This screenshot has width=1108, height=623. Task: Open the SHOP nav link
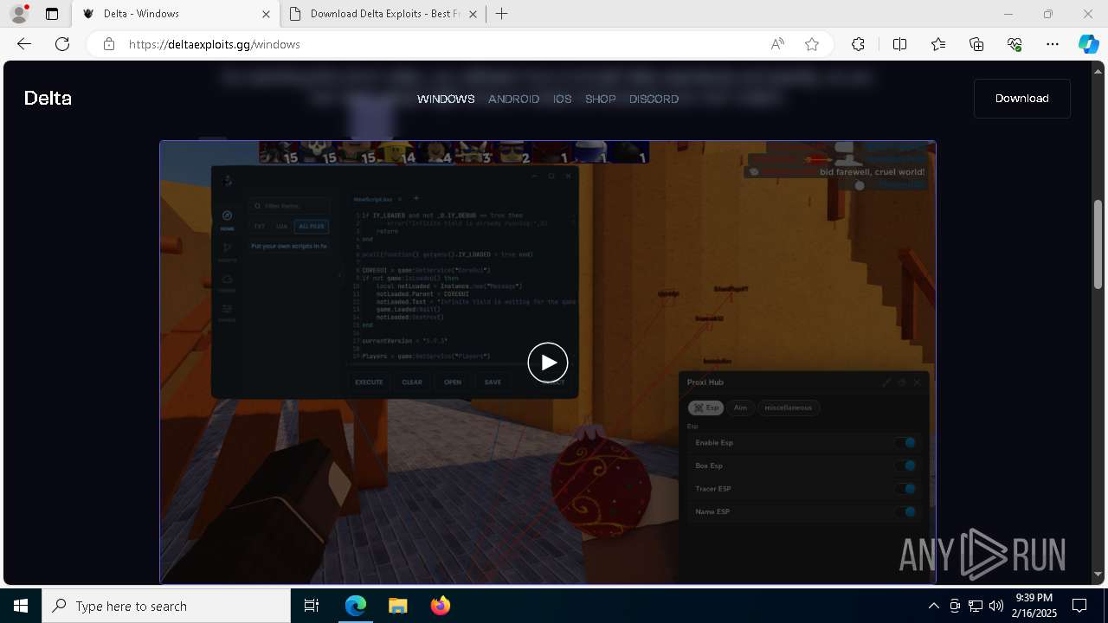point(601,99)
